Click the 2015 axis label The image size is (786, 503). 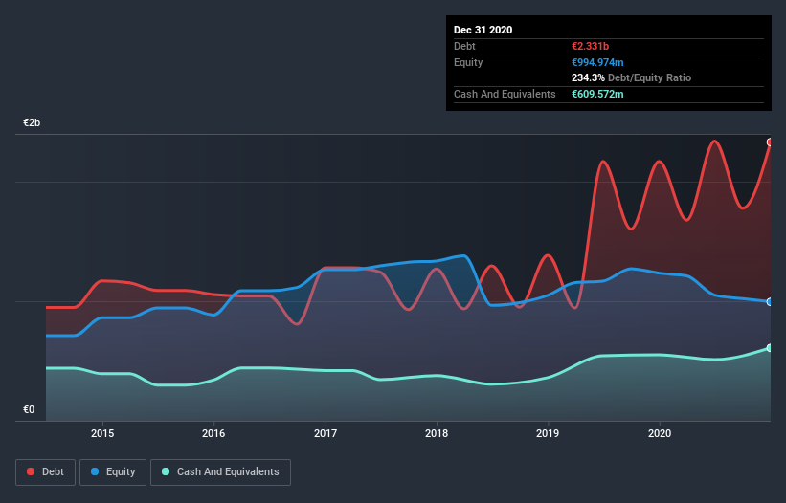point(102,433)
